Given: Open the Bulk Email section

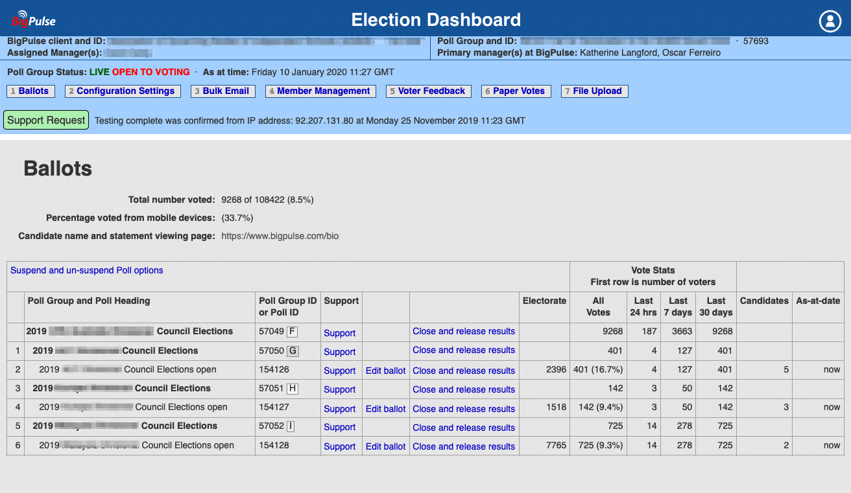Looking at the screenshot, I should point(222,91).
